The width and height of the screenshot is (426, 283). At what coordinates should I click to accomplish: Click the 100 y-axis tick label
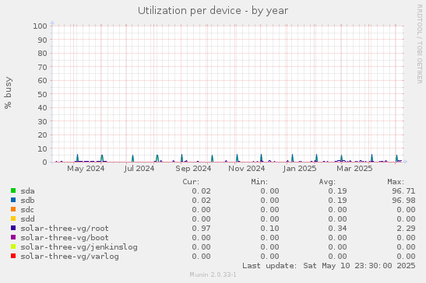point(40,26)
